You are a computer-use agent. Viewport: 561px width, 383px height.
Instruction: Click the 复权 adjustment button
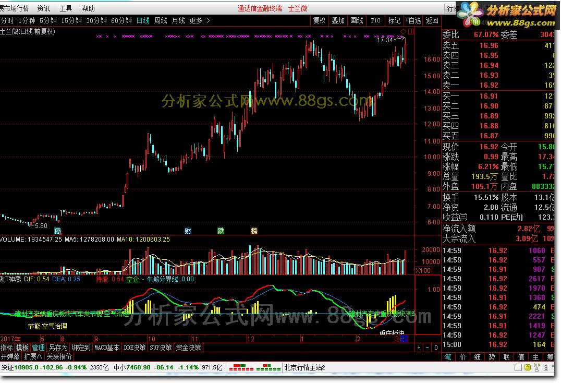click(x=320, y=20)
